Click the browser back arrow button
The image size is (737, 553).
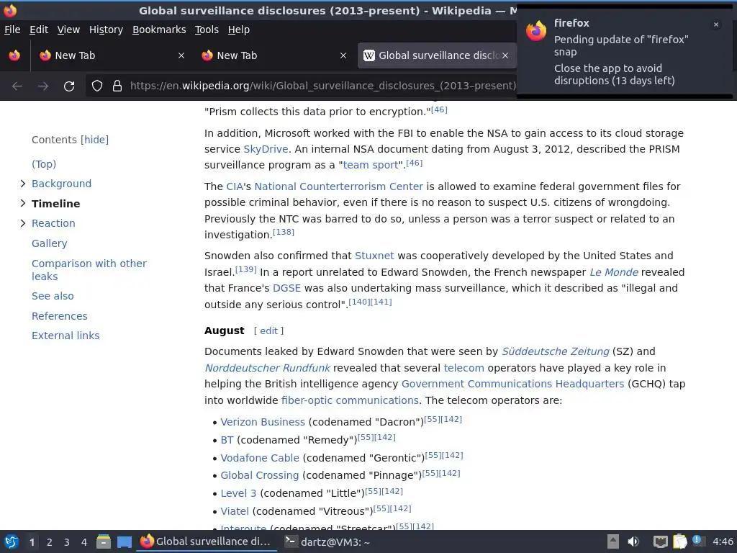coord(17,86)
